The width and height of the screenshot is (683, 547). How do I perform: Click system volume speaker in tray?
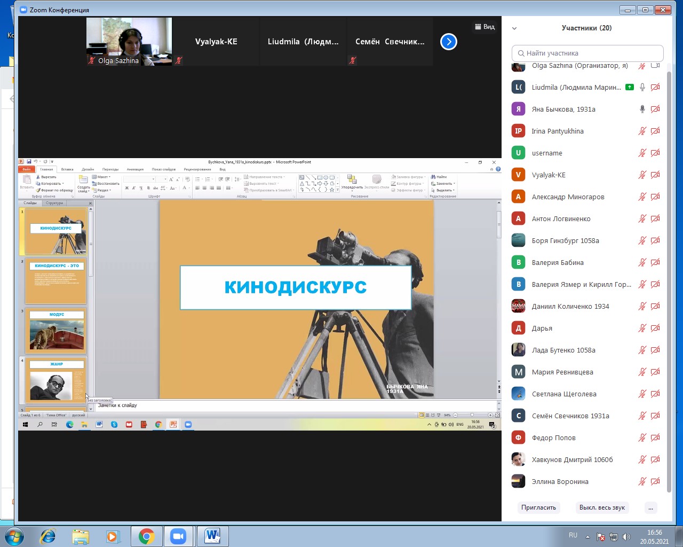(626, 537)
